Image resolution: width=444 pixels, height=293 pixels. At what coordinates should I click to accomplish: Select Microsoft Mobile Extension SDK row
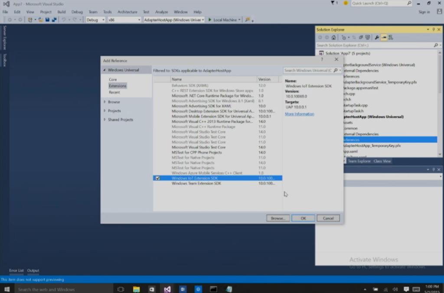point(218,116)
